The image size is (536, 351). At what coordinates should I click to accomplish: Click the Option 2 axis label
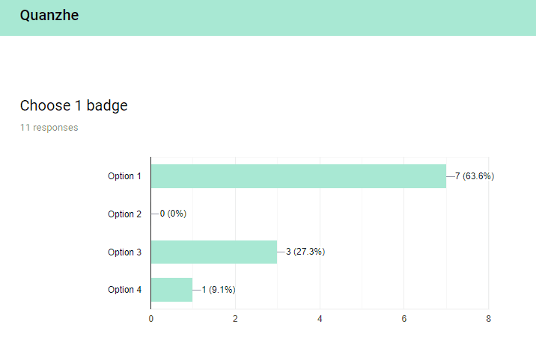pyautogui.click(x=124, y=214)
